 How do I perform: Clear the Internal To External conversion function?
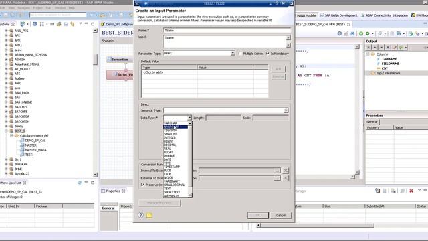coord(286,171)
